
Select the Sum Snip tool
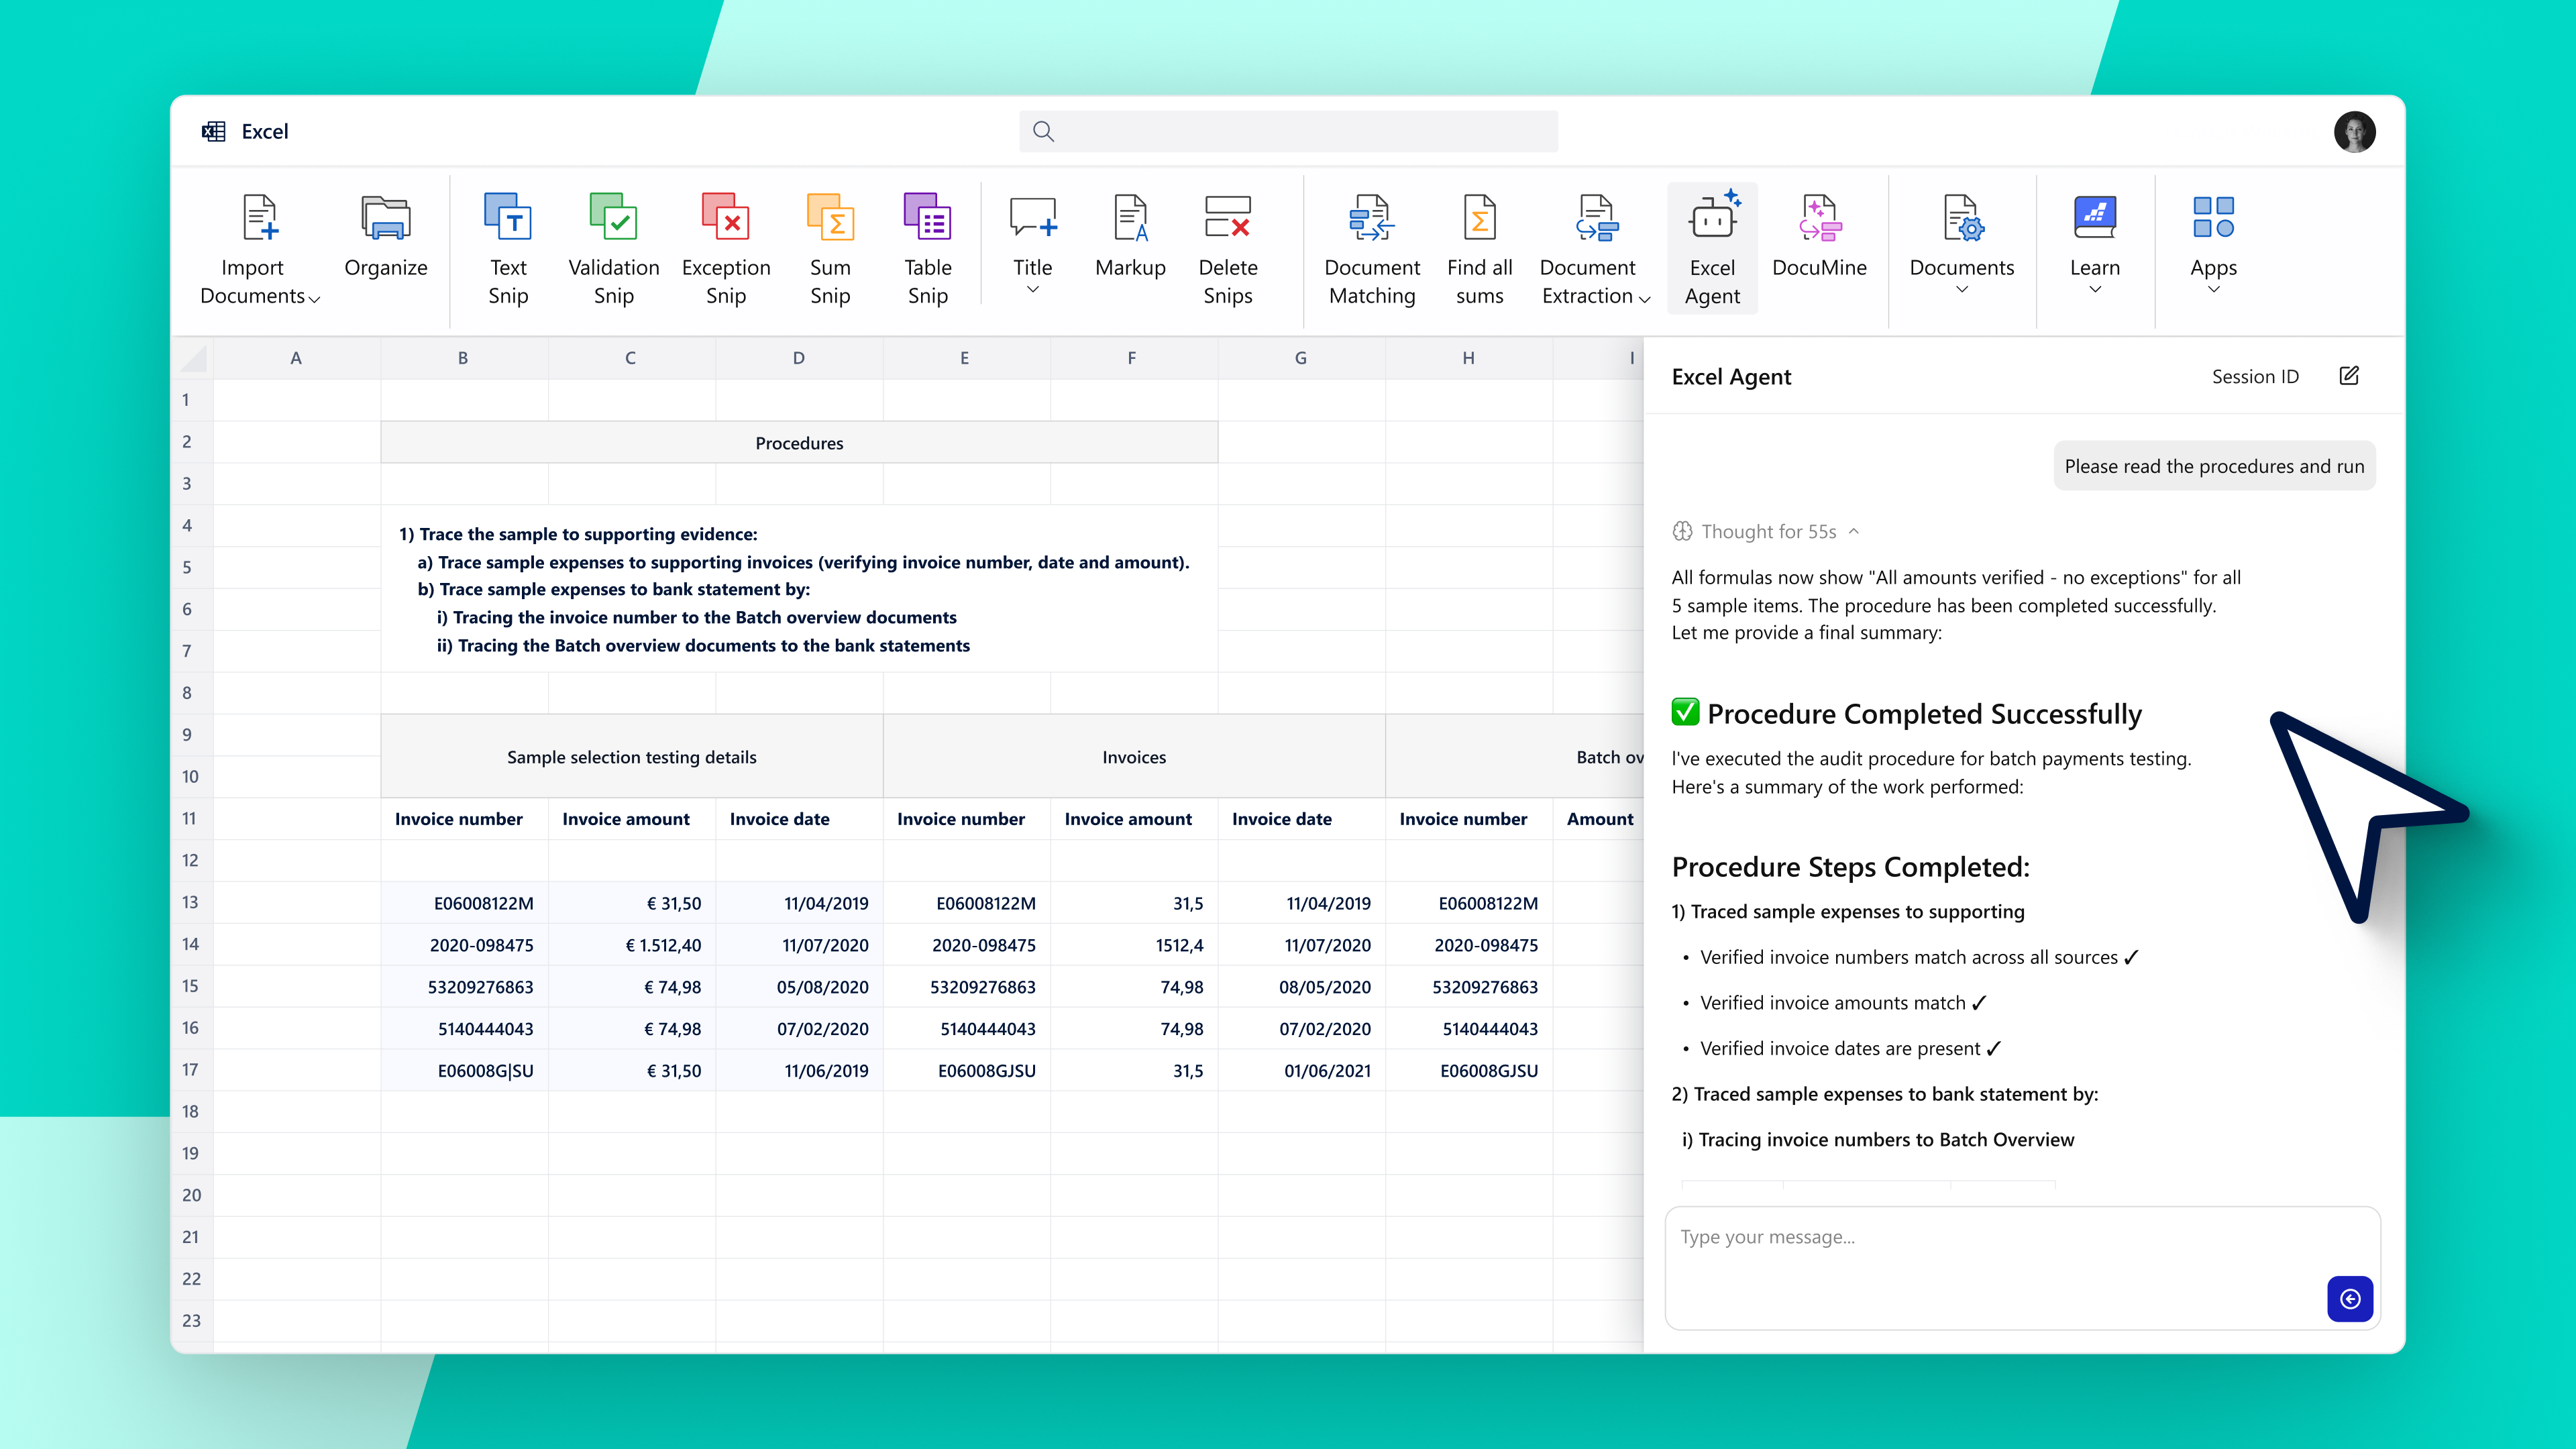pos(830,249)
